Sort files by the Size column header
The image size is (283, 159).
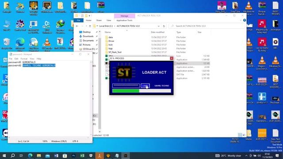(x=199, y=32)
